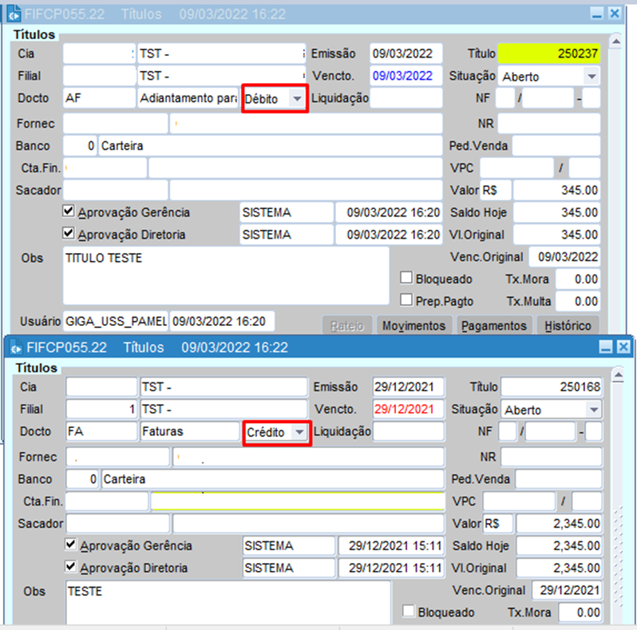637x630 pixels.
Task: Toggle Aprovação Diretoria checkbox in bottom window
Action: point(71,566)
